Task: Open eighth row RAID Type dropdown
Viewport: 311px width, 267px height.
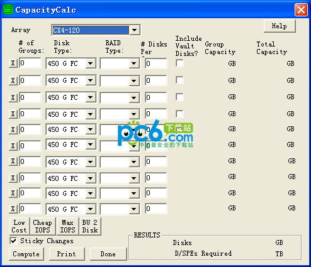Action: point(134,178)
